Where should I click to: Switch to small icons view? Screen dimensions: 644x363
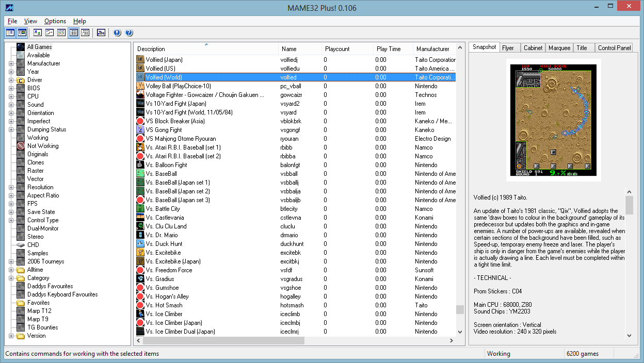click(50, 33)
